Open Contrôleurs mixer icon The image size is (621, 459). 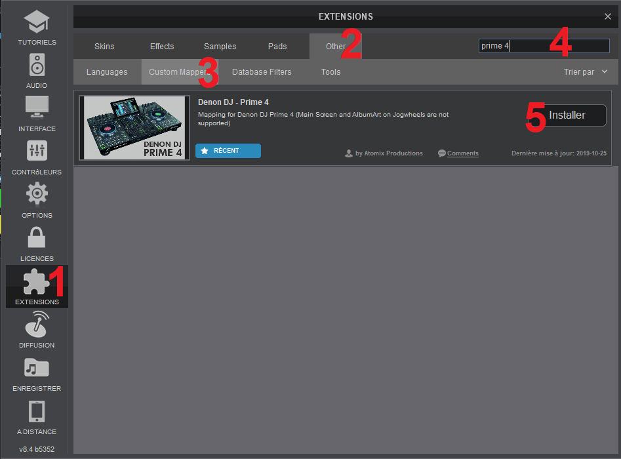(37, 151)
